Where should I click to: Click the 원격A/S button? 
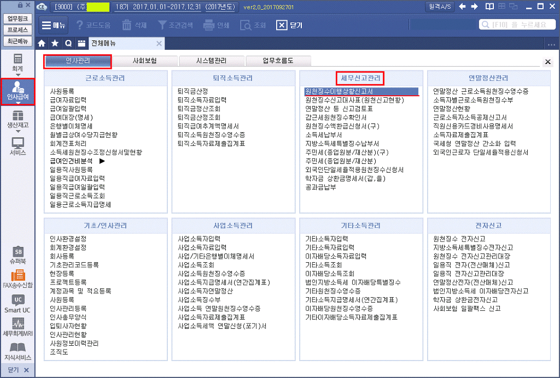click(440, 7)
